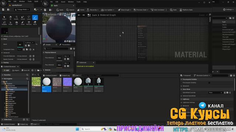This screenshot has width=236, height=132.
Task: Click Add in Content Browser
Action: click(x=6, y=70)
